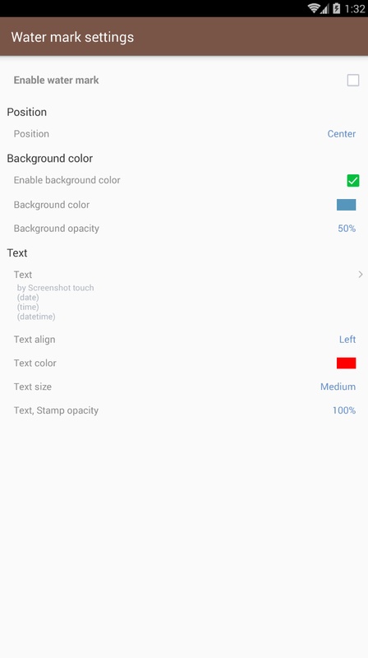Adjust Text, Stamp opacity 100% value

tap(344, 410)
